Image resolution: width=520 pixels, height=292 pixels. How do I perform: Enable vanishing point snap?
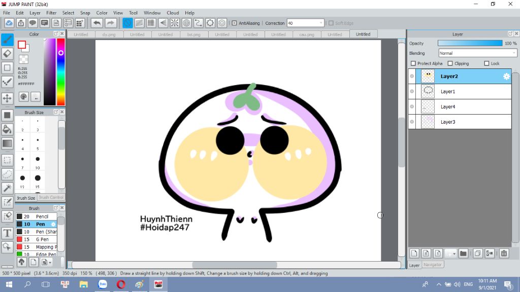[x=163, y=23]
